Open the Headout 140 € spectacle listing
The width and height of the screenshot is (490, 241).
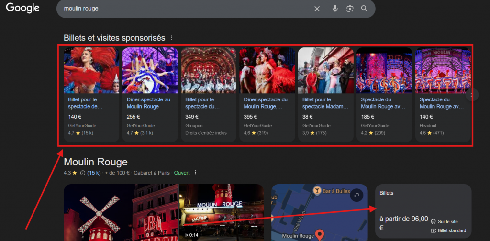tap(442, 95)
